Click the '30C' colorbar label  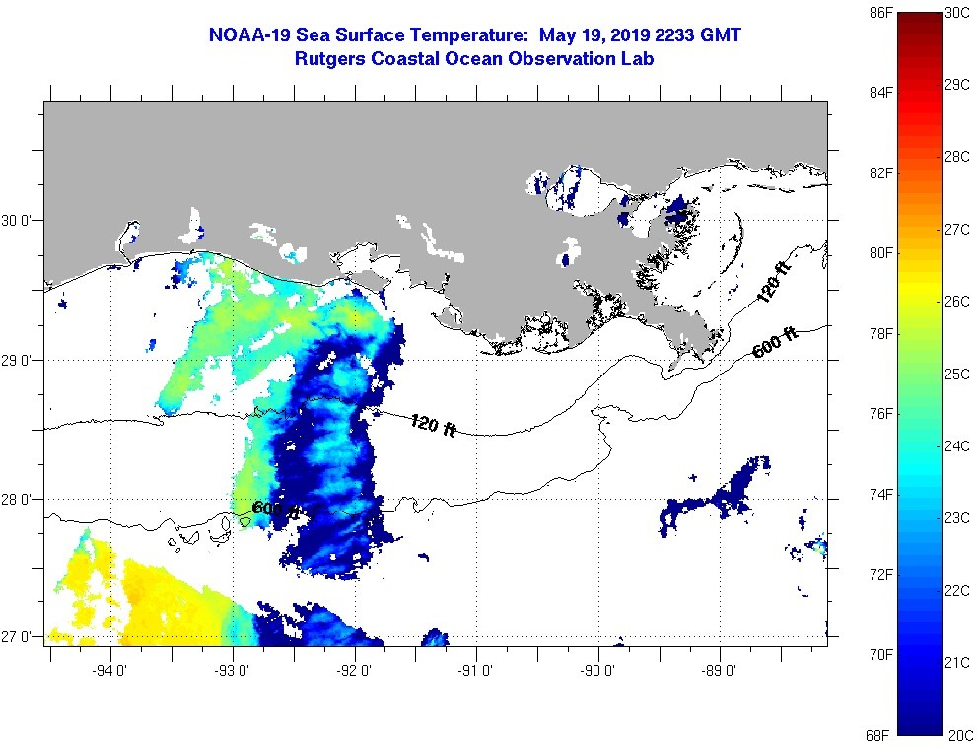(957, 13)
